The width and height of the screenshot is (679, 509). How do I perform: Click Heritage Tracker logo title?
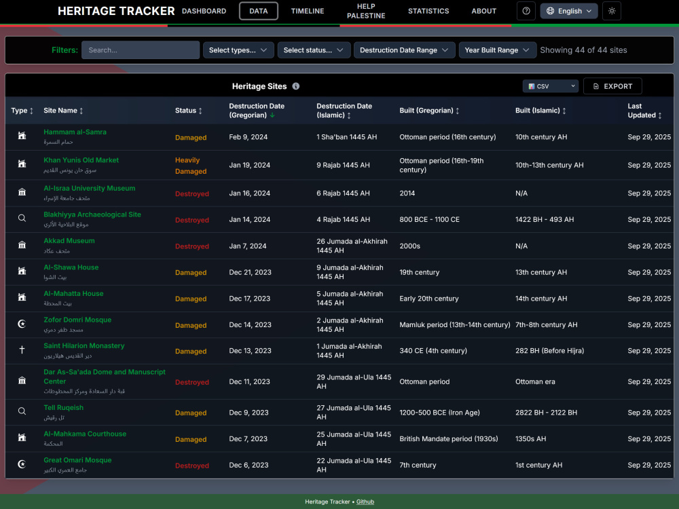(x=116, y=11)
